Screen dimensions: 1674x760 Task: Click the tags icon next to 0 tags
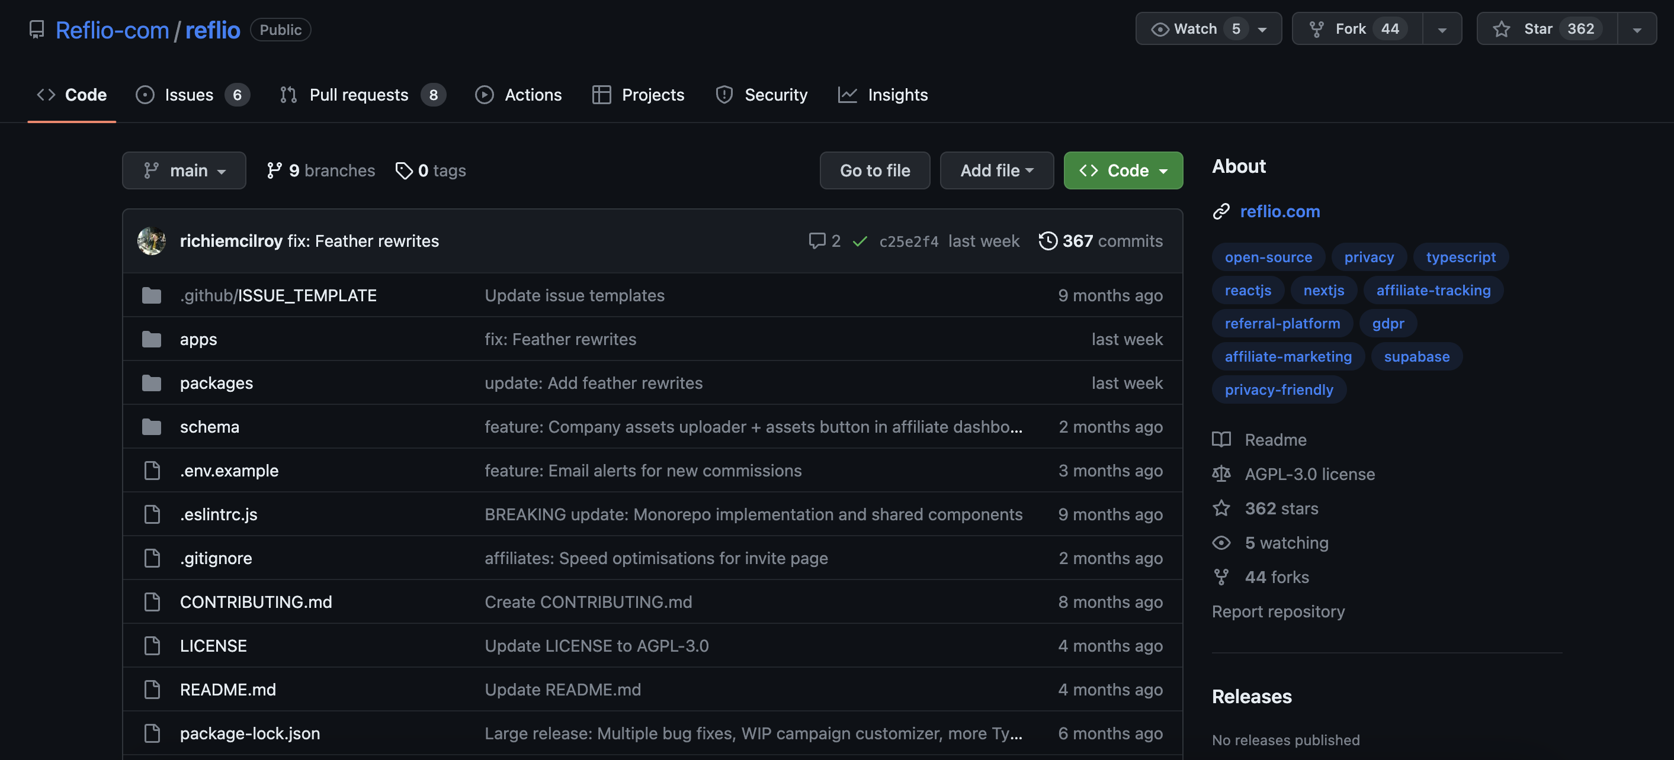403,171
